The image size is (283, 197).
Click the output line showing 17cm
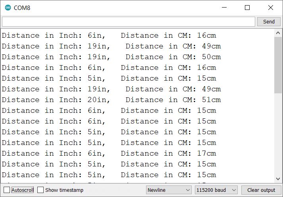click(x=109, y=153)
